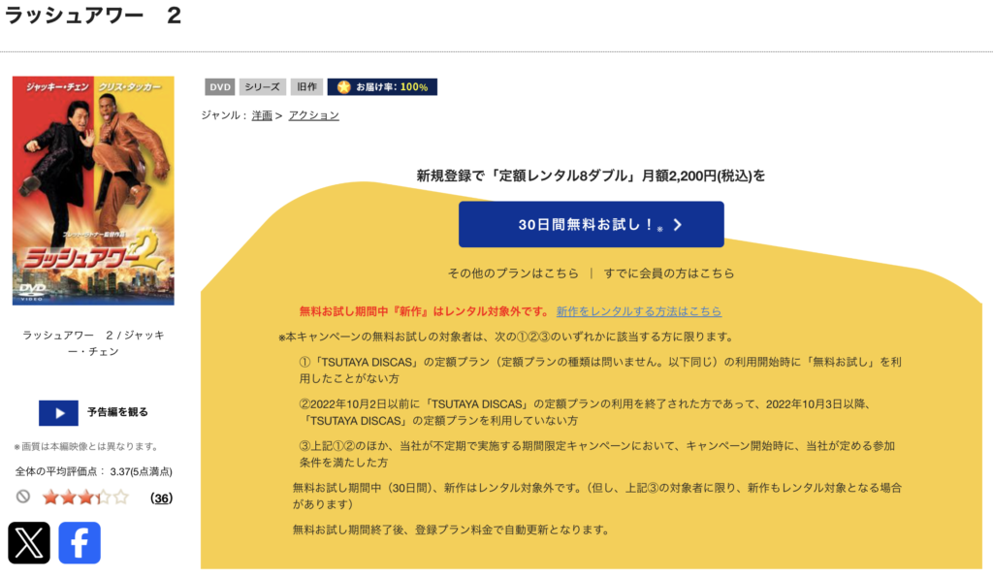Rate one star using first star
This screenshot has height=578, width=993.
50,498
